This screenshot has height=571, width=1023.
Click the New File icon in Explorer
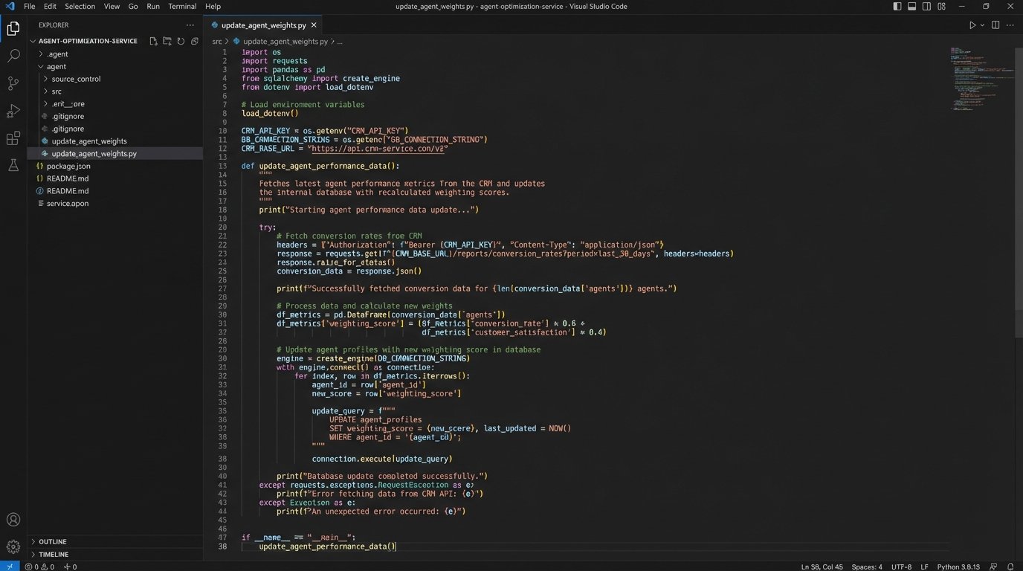(153, 41)
